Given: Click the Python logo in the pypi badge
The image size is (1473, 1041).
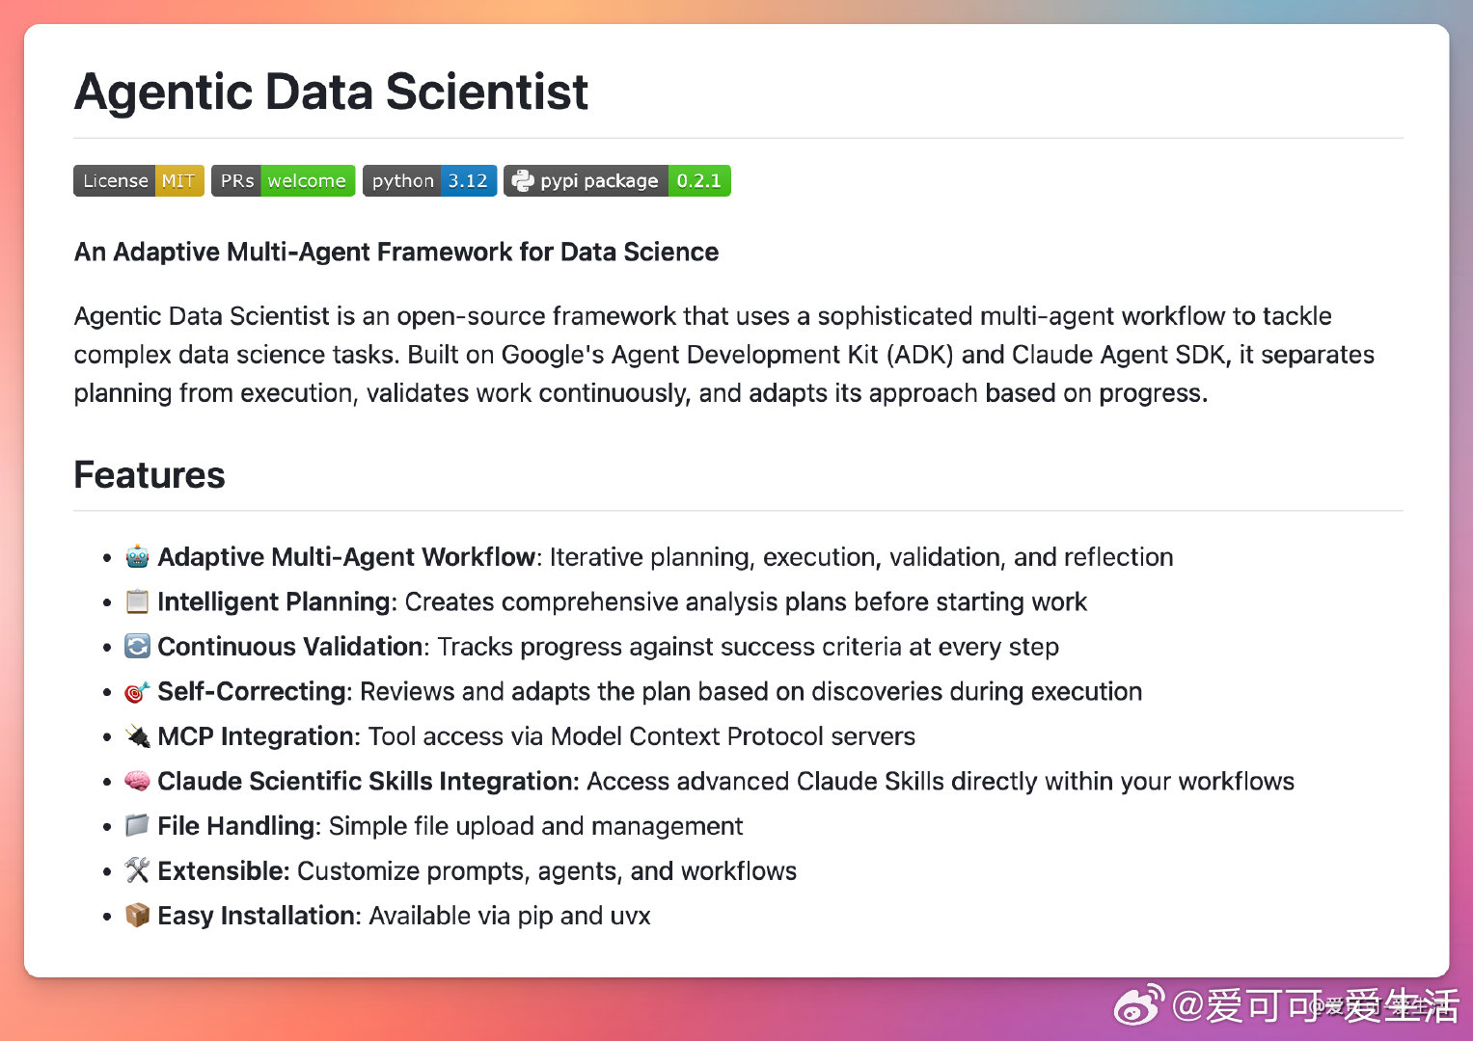Looking at the screenshot, I should click(522, 181).
